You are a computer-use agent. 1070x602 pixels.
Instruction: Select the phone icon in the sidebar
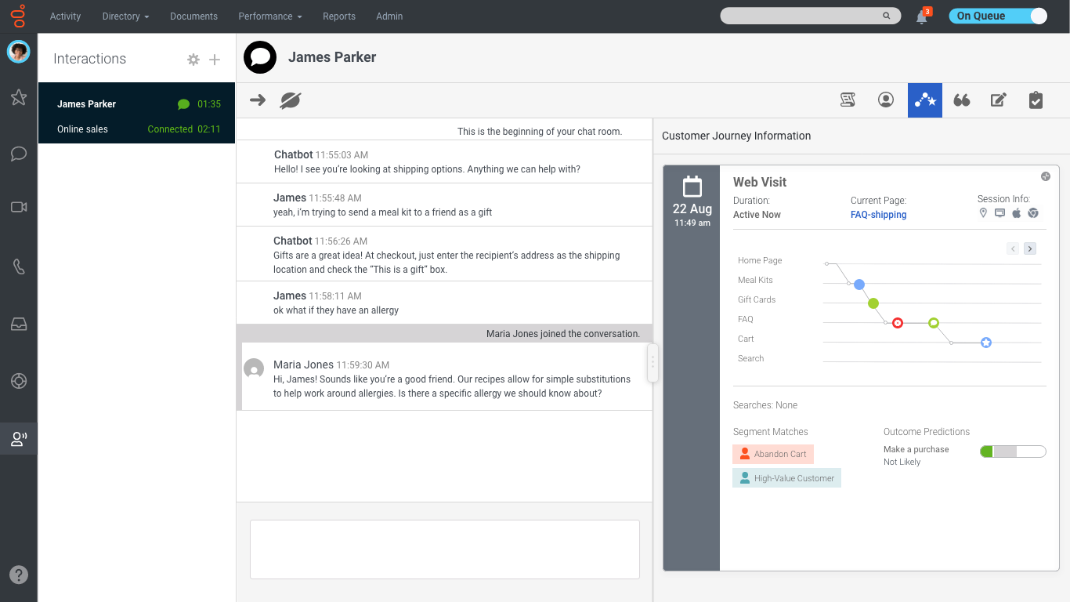tap(17, 267)
